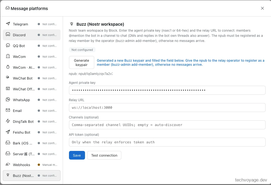Click the WeCom building icon
This screenshot has width=271, height=185.
8,56
